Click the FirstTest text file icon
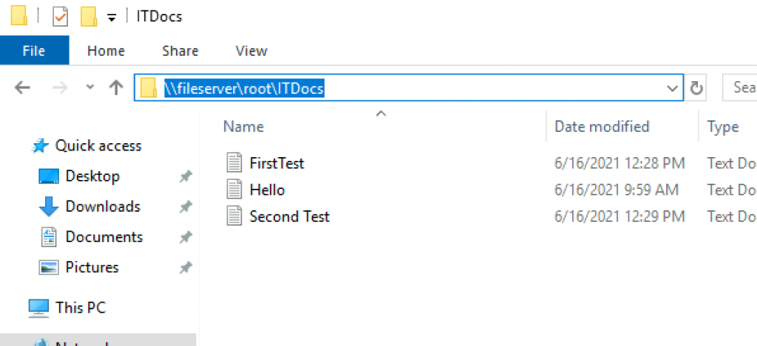This screenshot has height=346, width=757. pos(234,163)
